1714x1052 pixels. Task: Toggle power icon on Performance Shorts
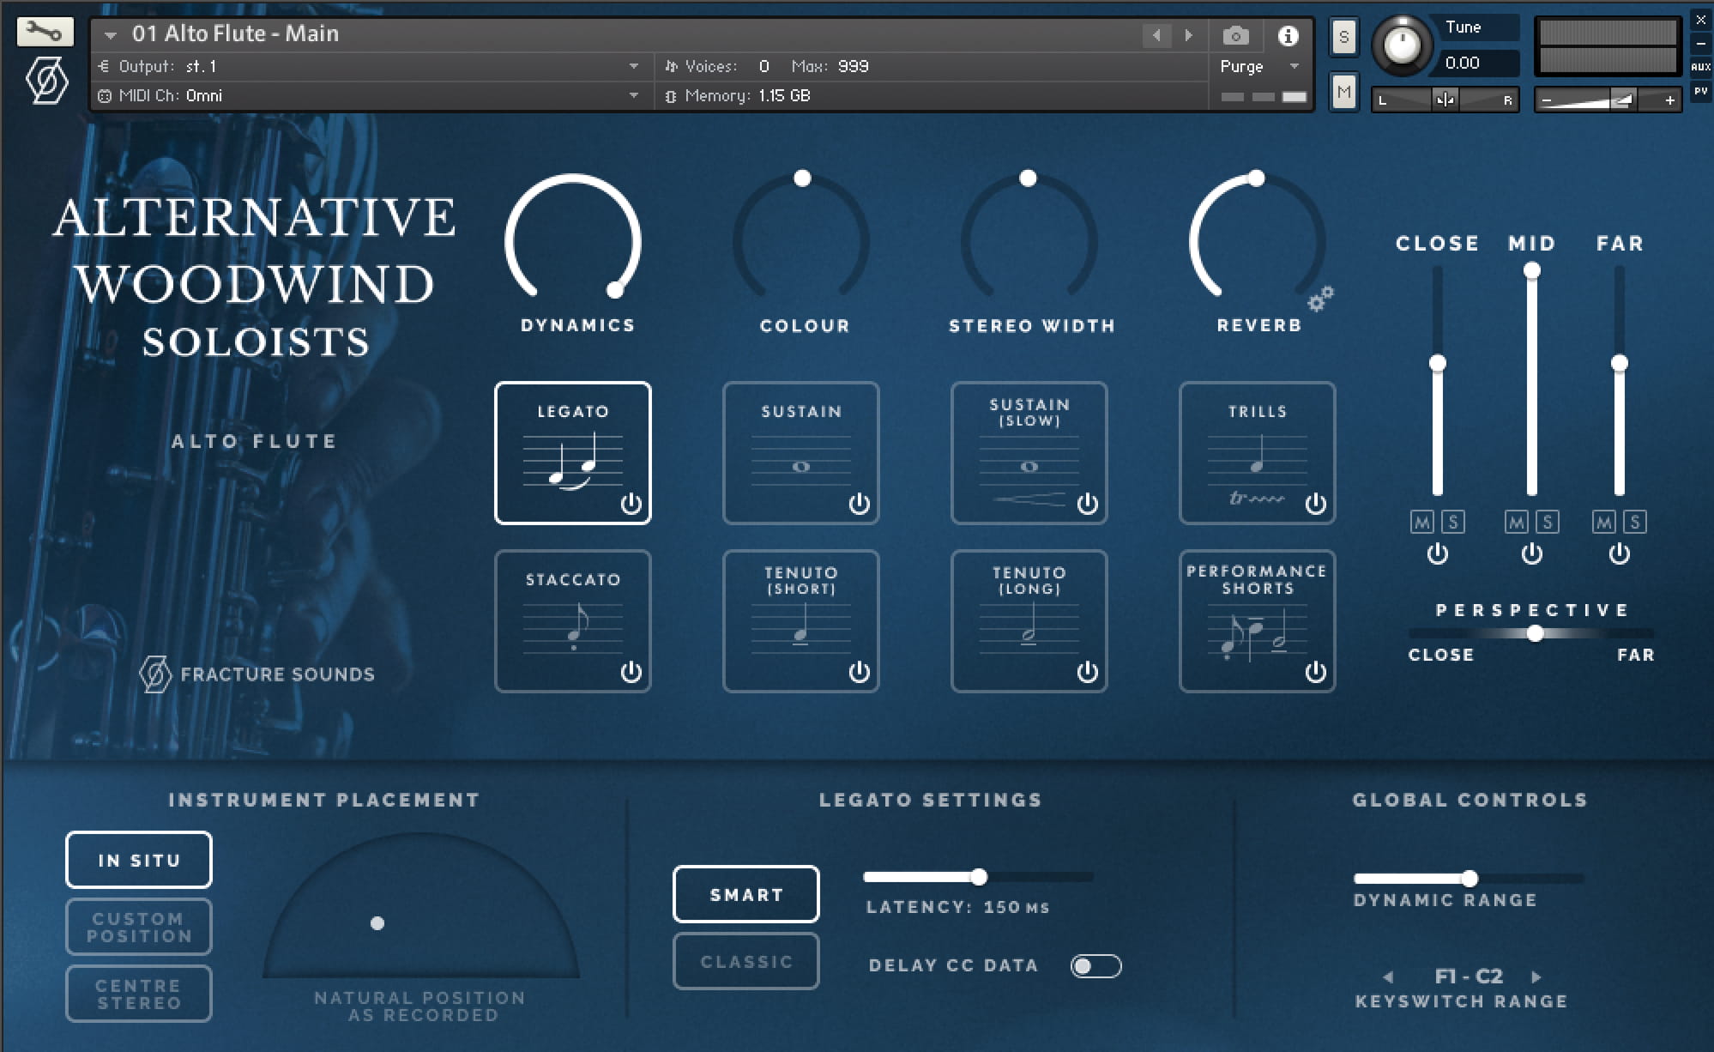(x=1316, y=672)
